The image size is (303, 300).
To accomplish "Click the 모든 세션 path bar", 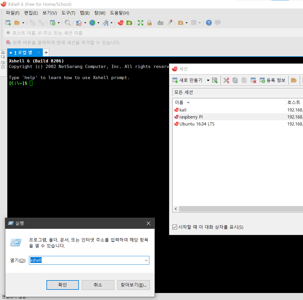I will 238,92.
